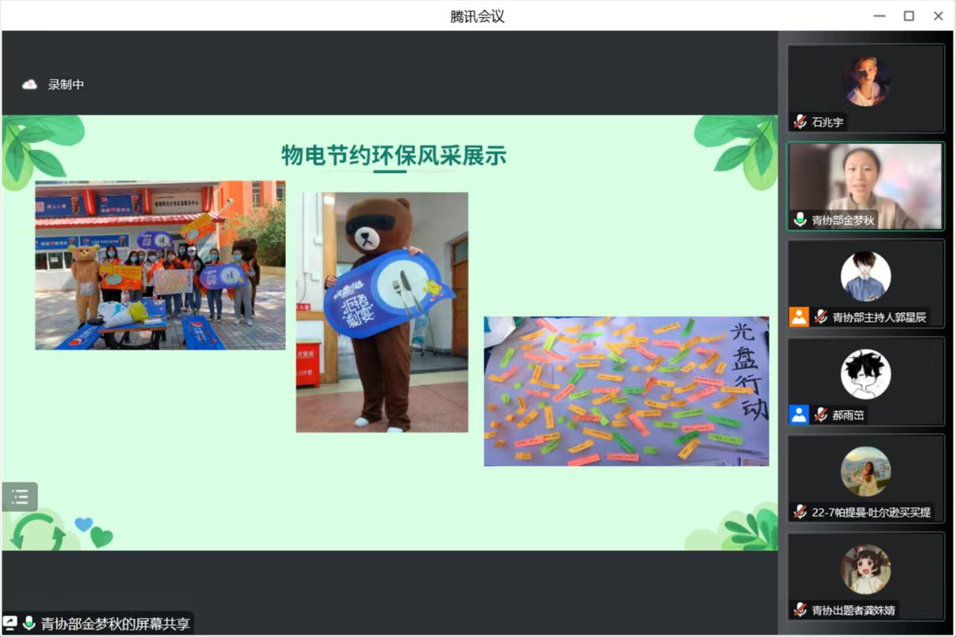Click the 光盘行动 sticky notes photo
This screenshot has width=956, height=637.
click(x=626, y=391)
